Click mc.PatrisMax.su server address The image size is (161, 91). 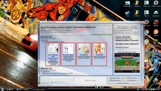tap(79, 30)
